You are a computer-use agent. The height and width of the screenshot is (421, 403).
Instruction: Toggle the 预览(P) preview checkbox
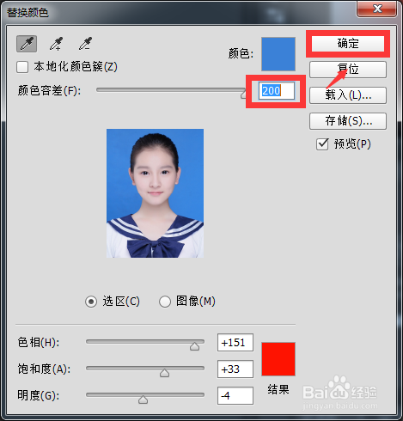coord(322,144)
